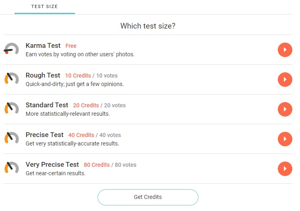Click the Precise Test gauge icon

point(11,138)
